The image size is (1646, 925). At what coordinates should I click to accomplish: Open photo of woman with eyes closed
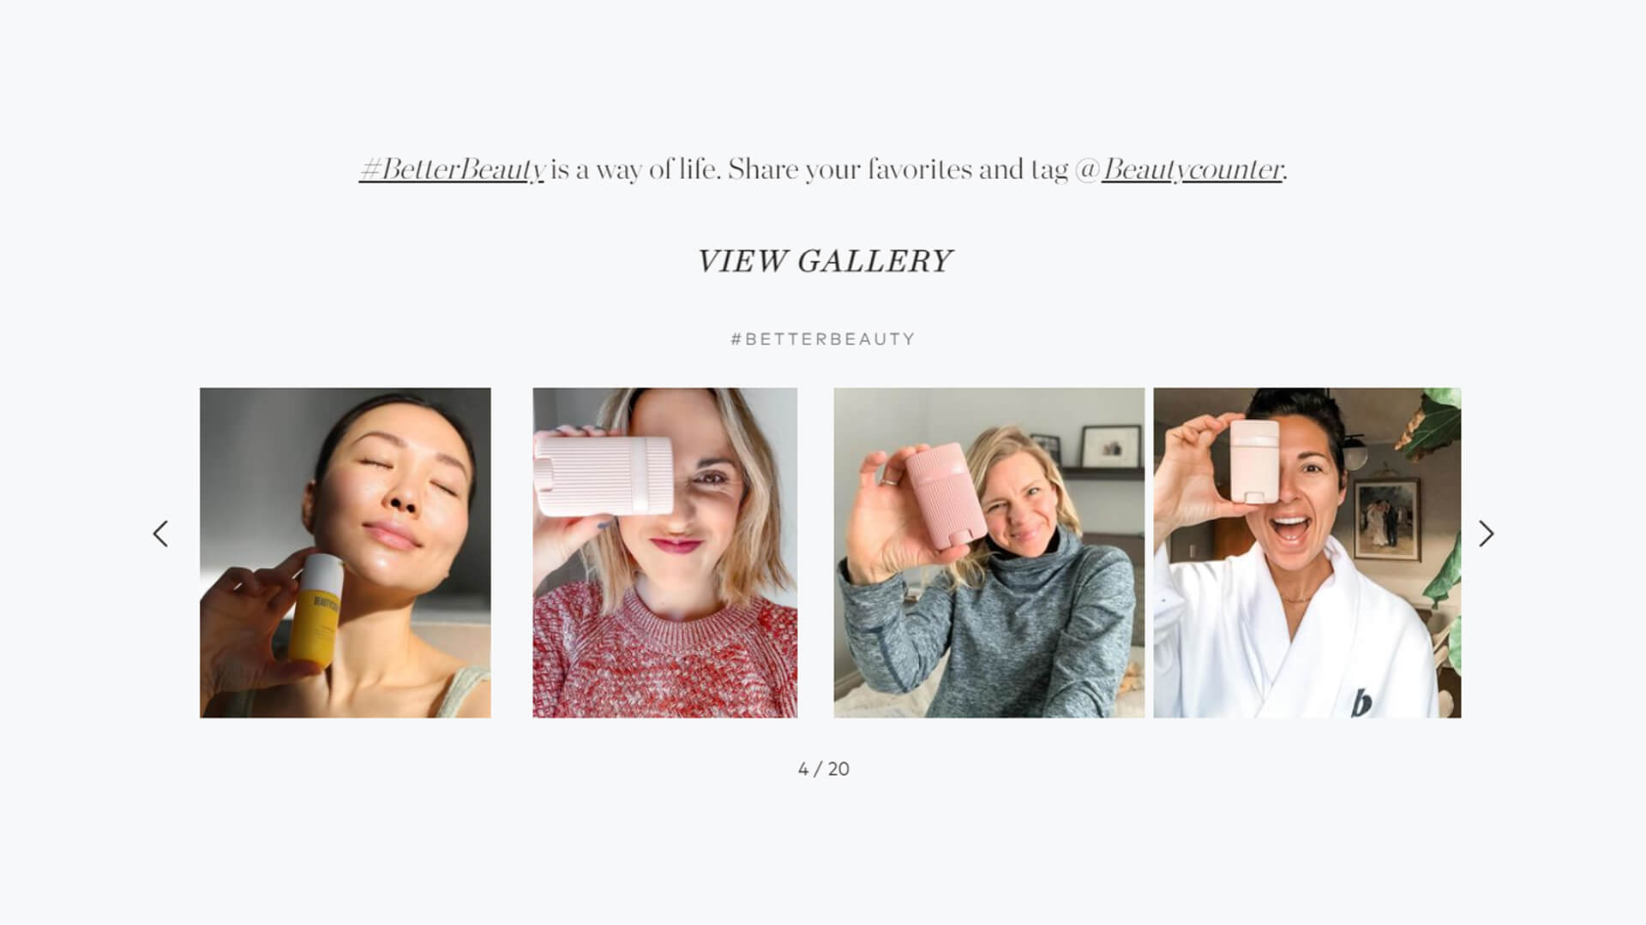[345, 552]
